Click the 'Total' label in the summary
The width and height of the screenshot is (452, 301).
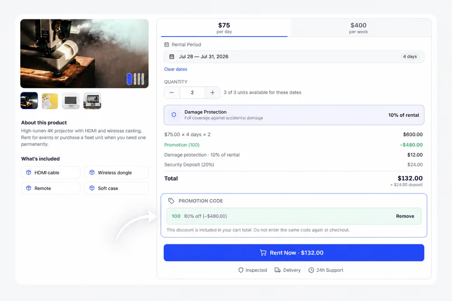(x=171, y=178)
